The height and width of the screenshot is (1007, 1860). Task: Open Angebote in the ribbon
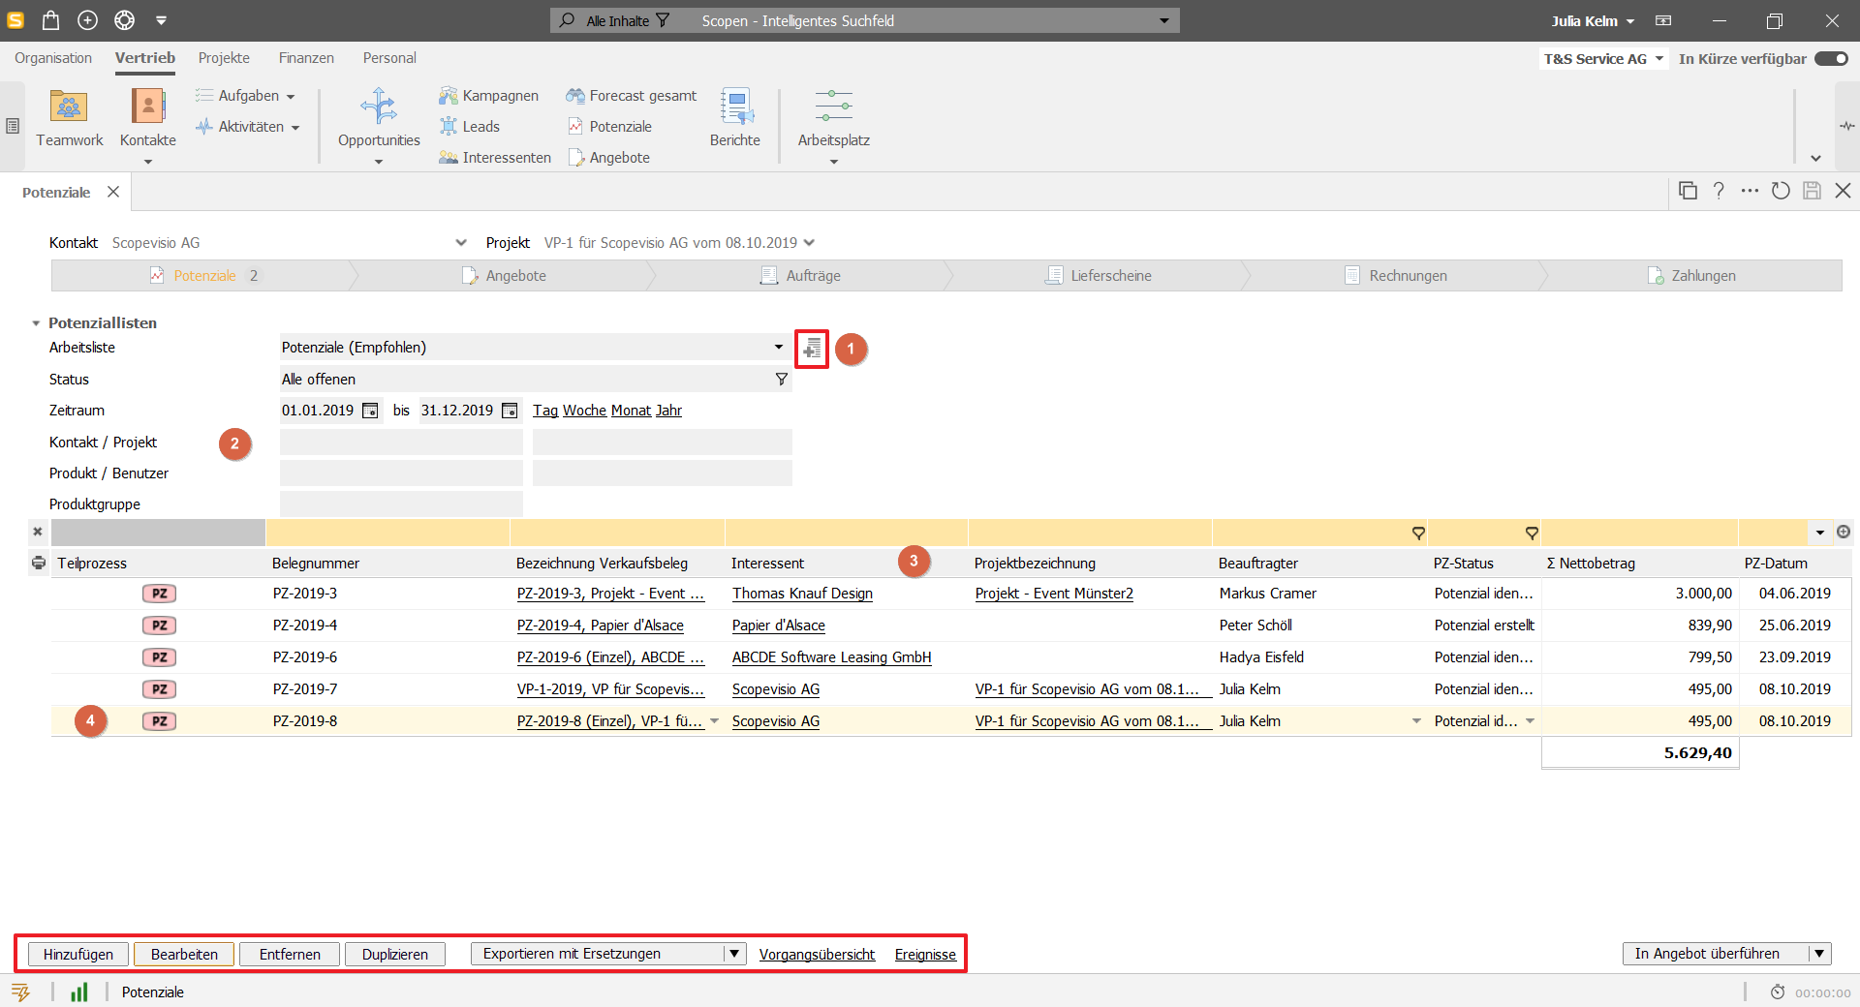[x=608, y=158]
